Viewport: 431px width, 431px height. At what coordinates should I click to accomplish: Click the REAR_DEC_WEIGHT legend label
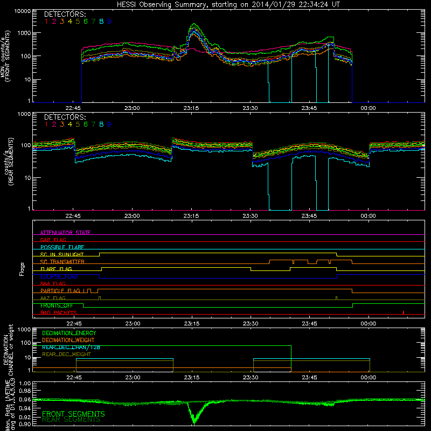[x=66, y=354]
